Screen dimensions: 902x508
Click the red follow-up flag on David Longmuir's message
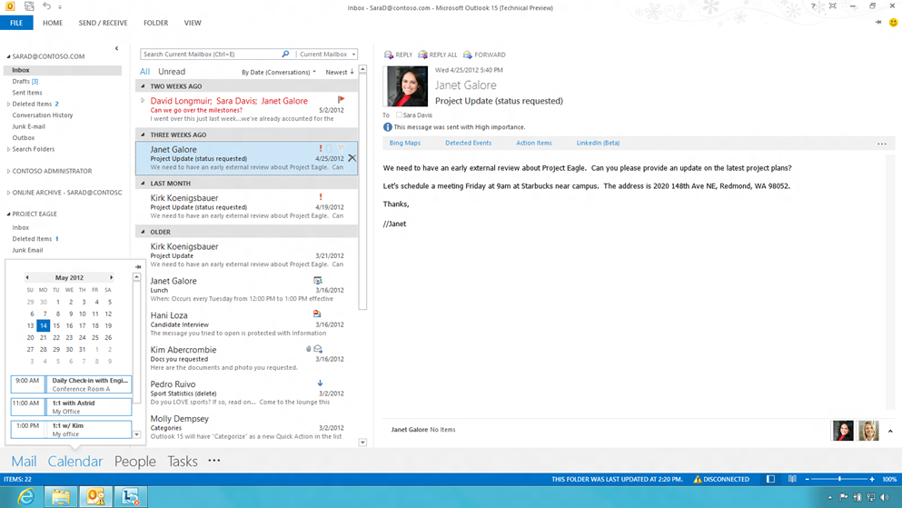pyautogui.click(x=342, y=100)
